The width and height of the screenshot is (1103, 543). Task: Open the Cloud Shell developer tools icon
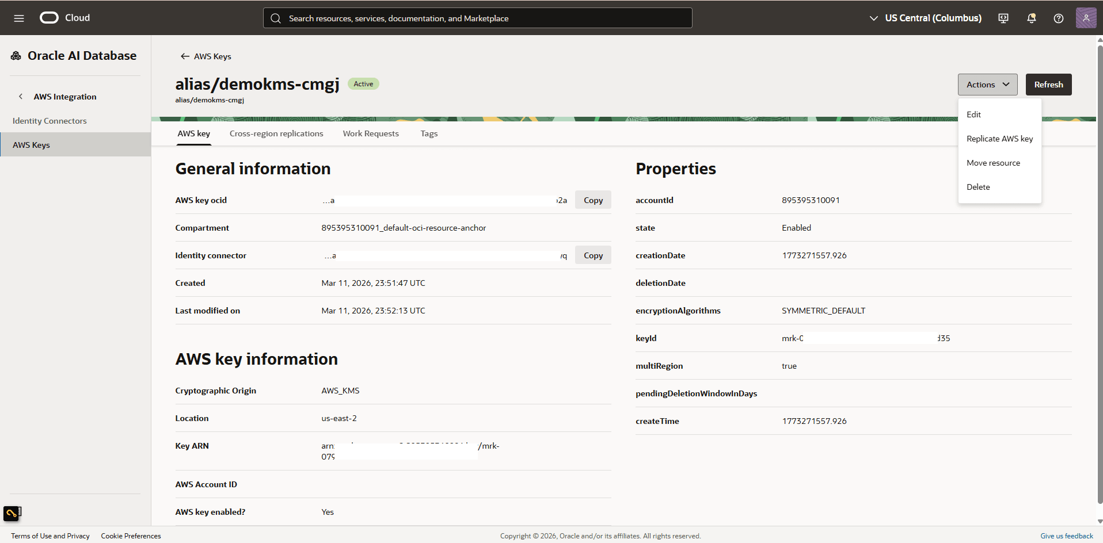1003,18
